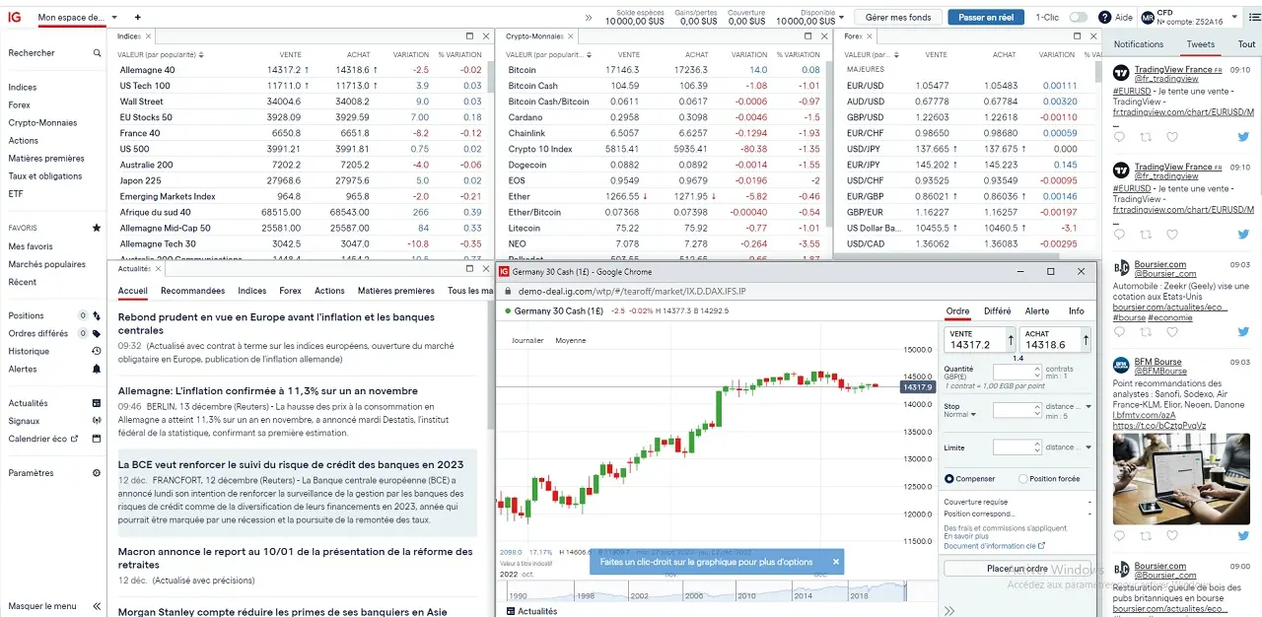Click the Signaux broadcast icon

pyautogui.click(x=97, y=421)
